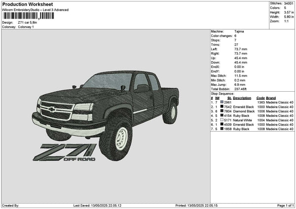Click the Up value '45.4 mm'

tap(241, 58)
